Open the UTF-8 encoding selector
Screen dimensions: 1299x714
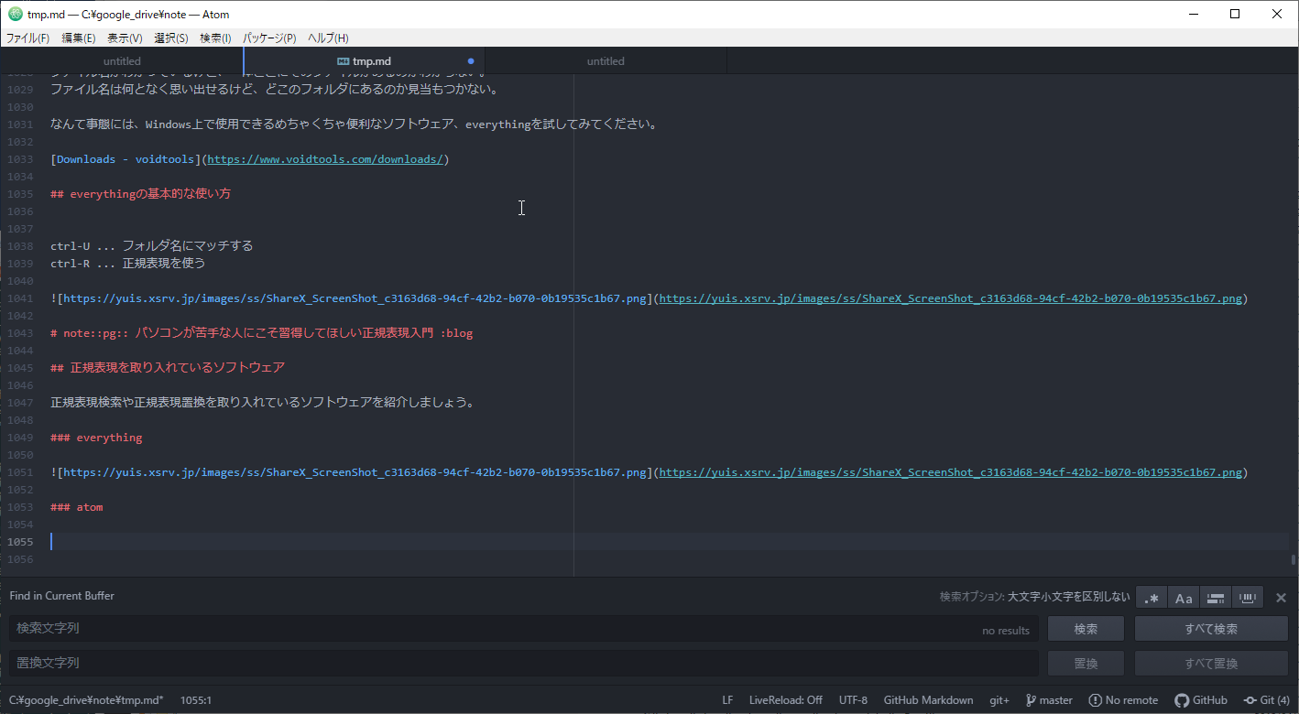click(x=853, y=700)
